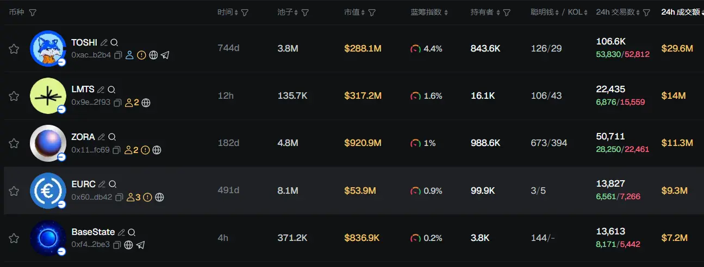This screenshot has width=704, height=267.
Task: Click the search icon next to LMTS
Action: 111,90
